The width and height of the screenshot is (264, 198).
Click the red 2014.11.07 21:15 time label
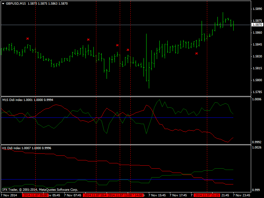207,195
